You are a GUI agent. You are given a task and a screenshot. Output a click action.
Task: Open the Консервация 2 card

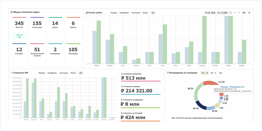(55, 54)
